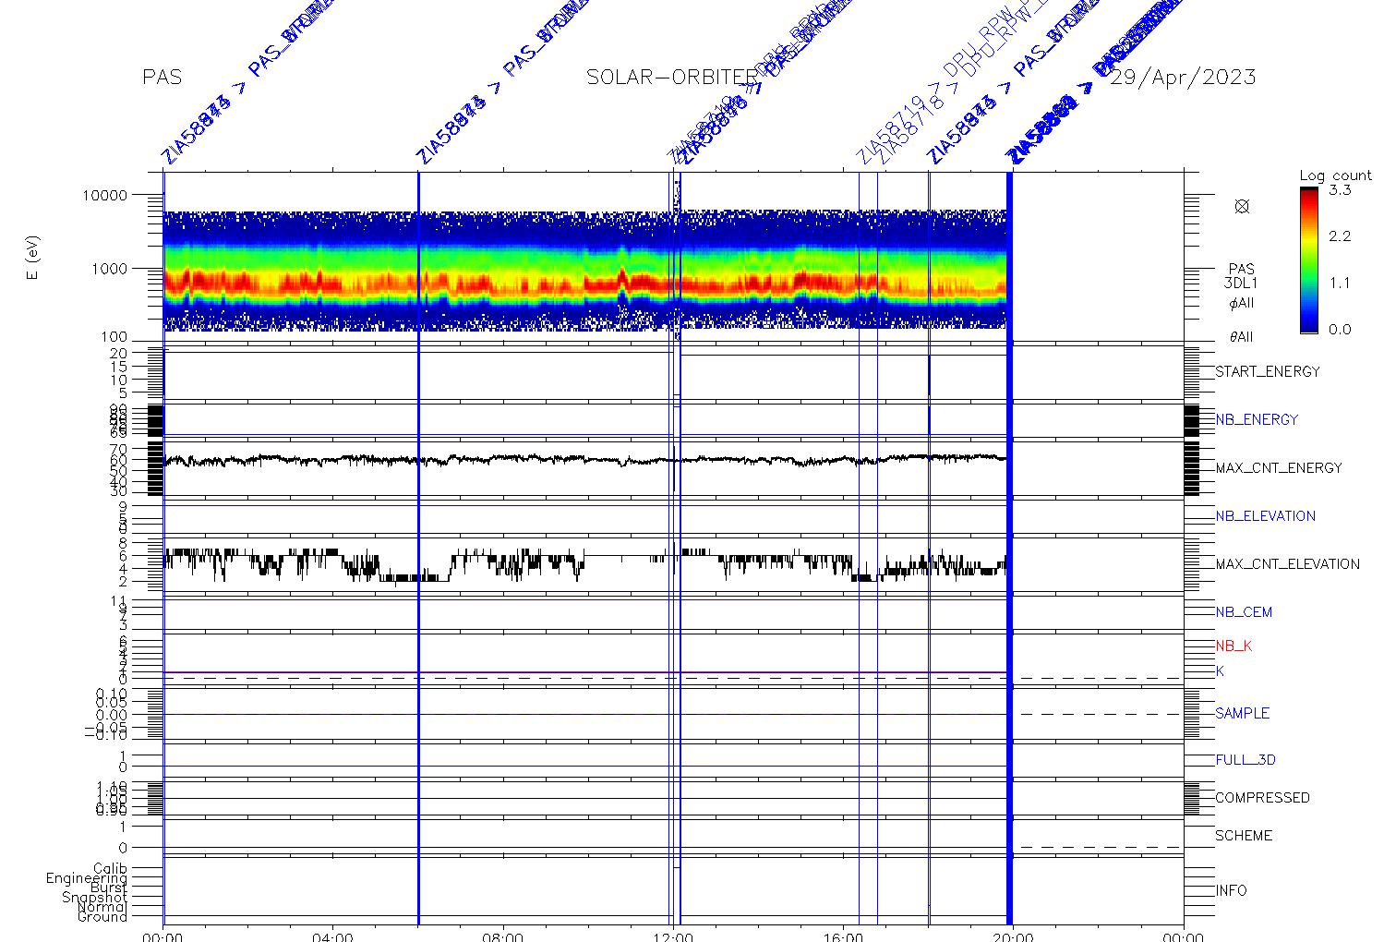This screenshot has height=942, width=1396.
Task: Click the 1000 energy axis tick label
Action: pyautogui.click(x=108, y=269)
